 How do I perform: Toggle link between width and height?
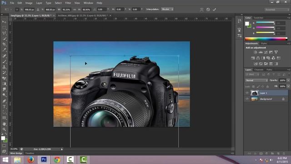click(x=75, y=9)
